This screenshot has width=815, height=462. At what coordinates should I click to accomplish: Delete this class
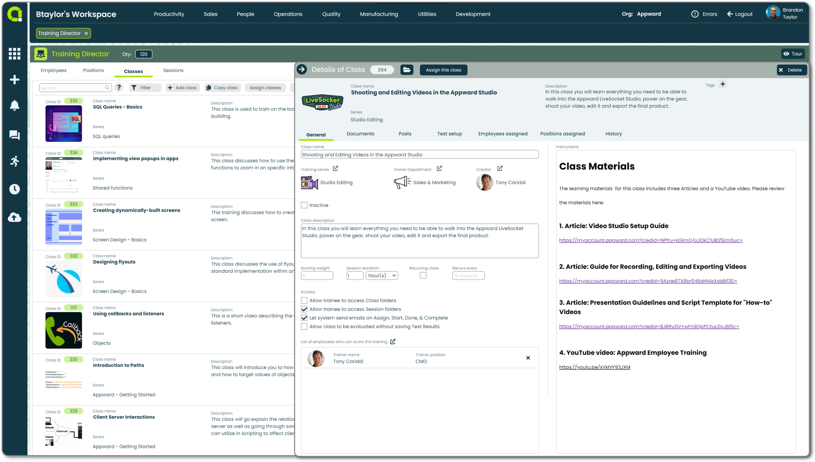tap(791, 70)
